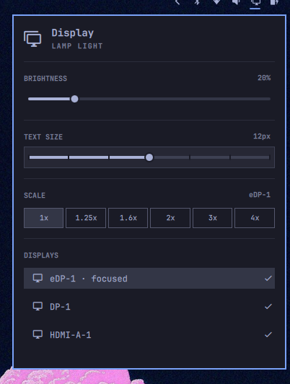Screen dimensions: 290x384
Task: Set display scale to 2x
Action: (170, 218)
